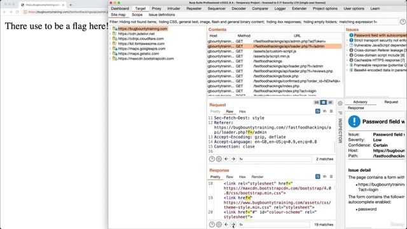Open the Repeater tab
407x229 pixels.
point(194,8)
